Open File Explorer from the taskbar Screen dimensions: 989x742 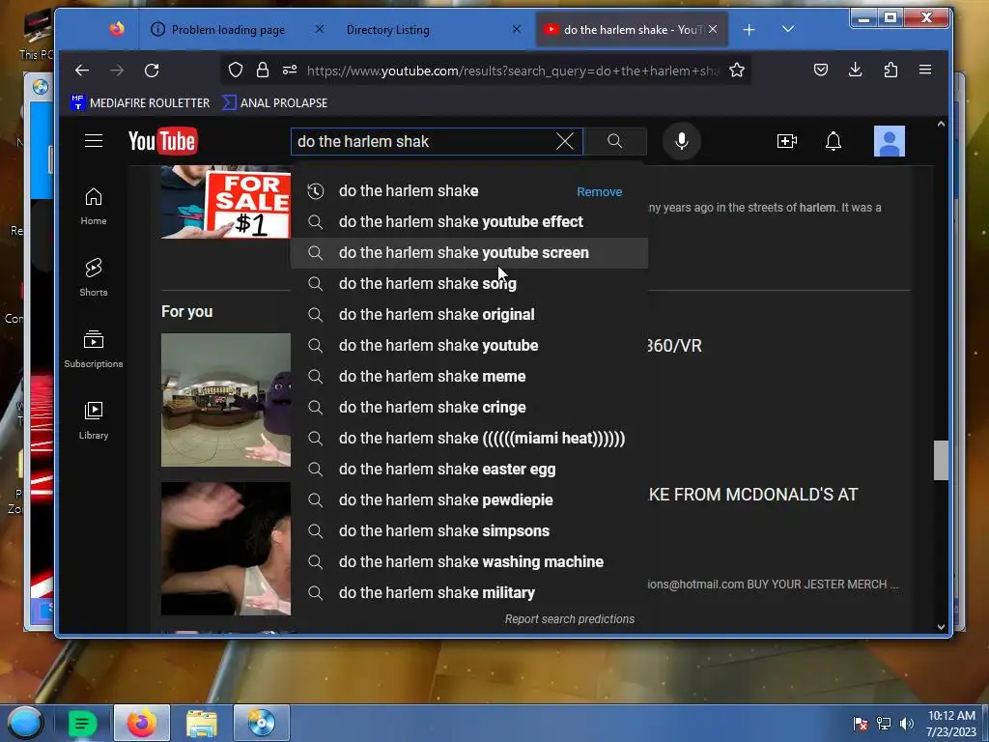[x=202, y=723]
